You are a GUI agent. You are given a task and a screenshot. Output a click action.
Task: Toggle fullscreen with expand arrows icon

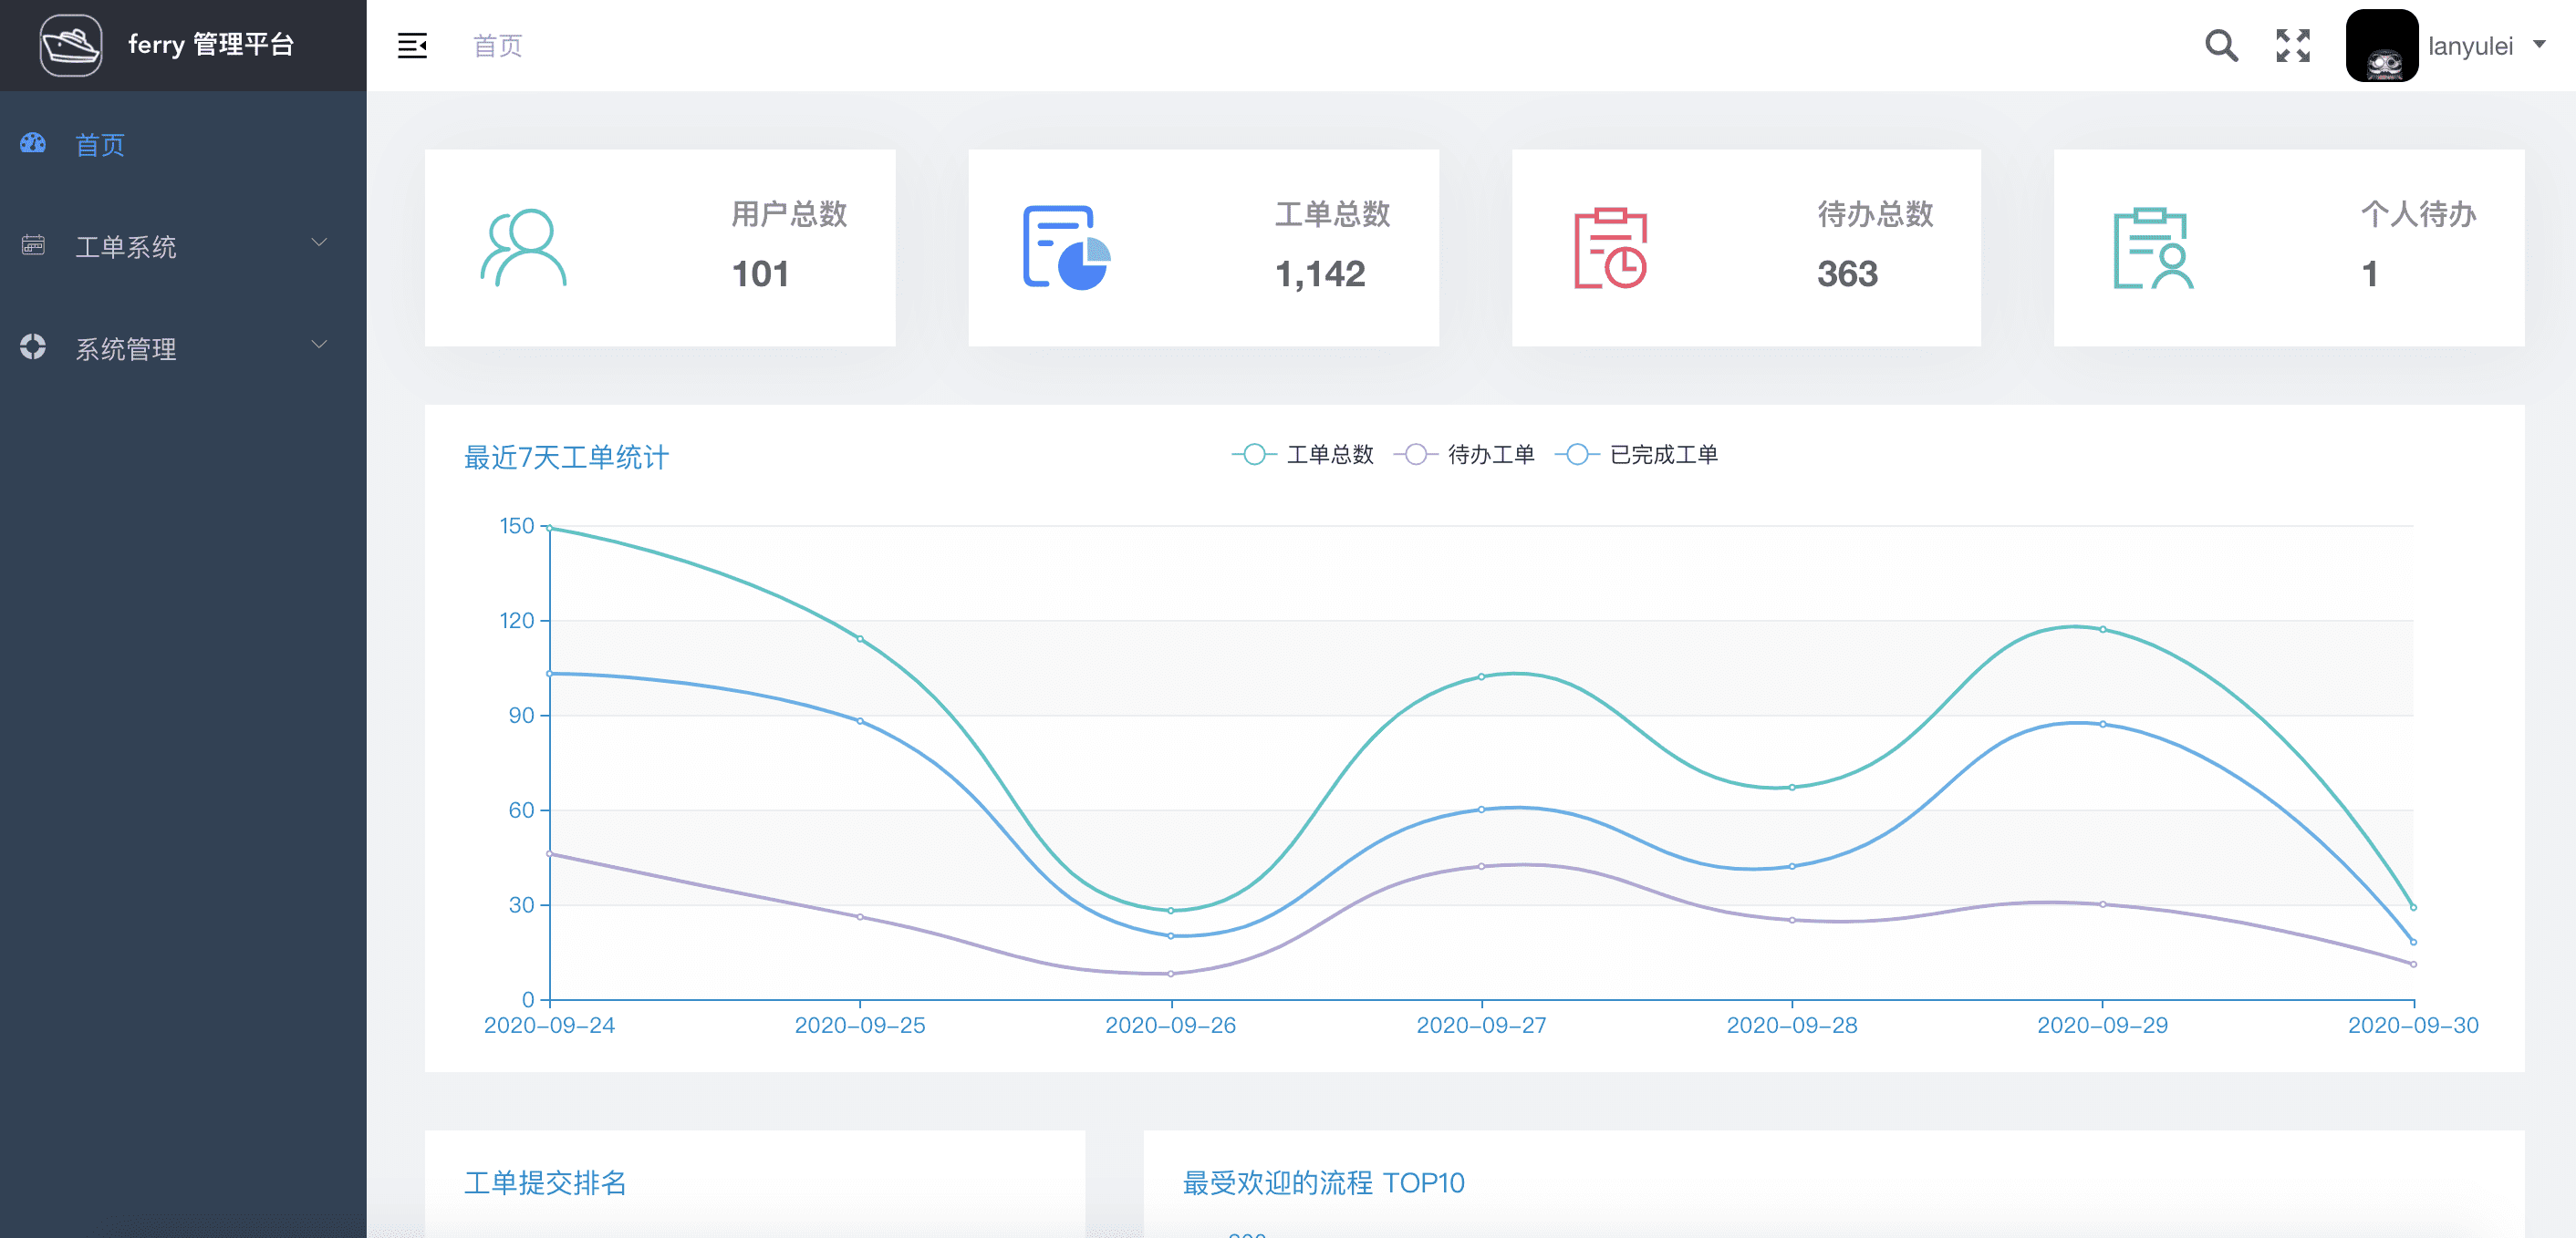coord(2292,45)
